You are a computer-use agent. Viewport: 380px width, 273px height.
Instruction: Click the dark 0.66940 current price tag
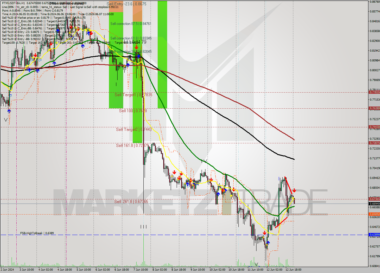(374, 204)
